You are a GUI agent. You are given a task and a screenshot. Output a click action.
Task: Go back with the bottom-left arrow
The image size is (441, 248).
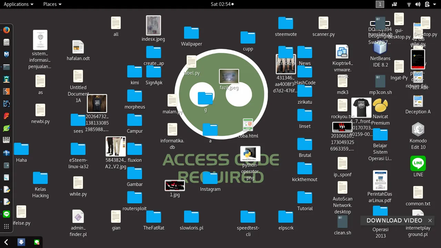point(6,242)
